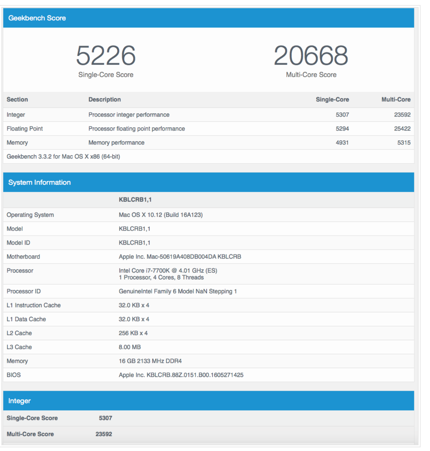The width and height of the screenshot is (430, 451).
Task: Click the Multi-Core Score label under 20668
Action: tap(311, 75)
